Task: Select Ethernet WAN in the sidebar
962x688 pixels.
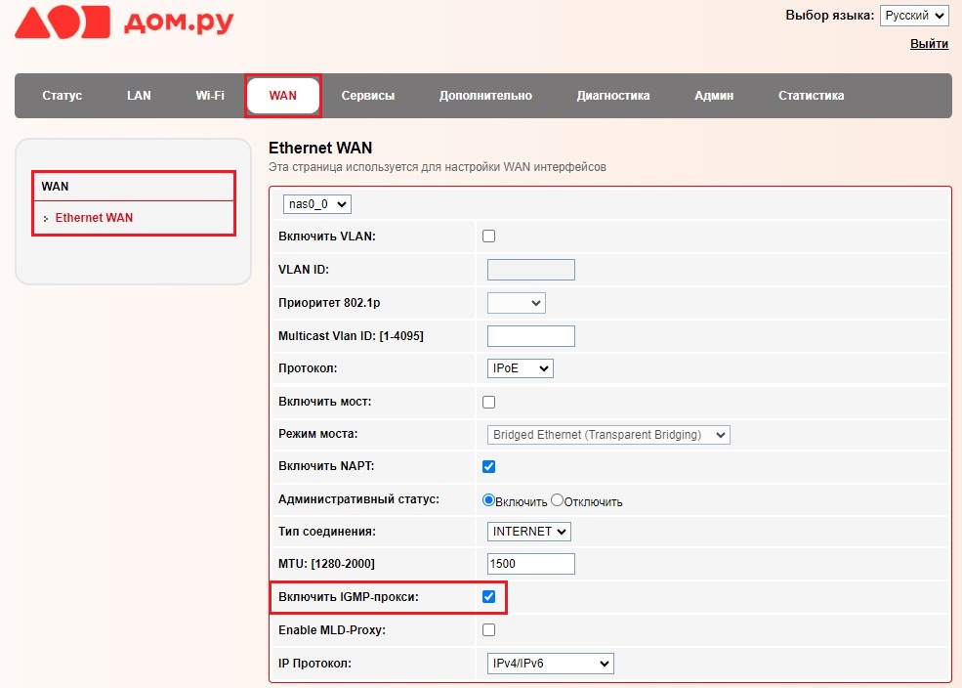Action: (94, 218)
